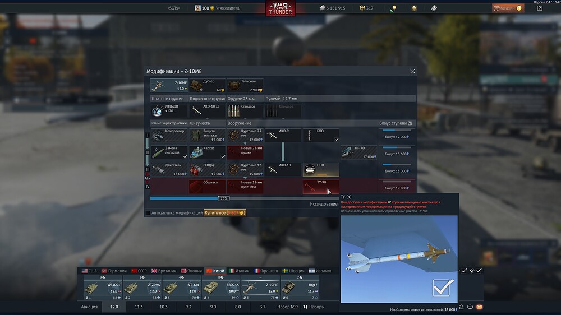This screenshot has width=561, height=315.
Task: Select Курсовые 12 мм modification
Action: tap(245, 170)
